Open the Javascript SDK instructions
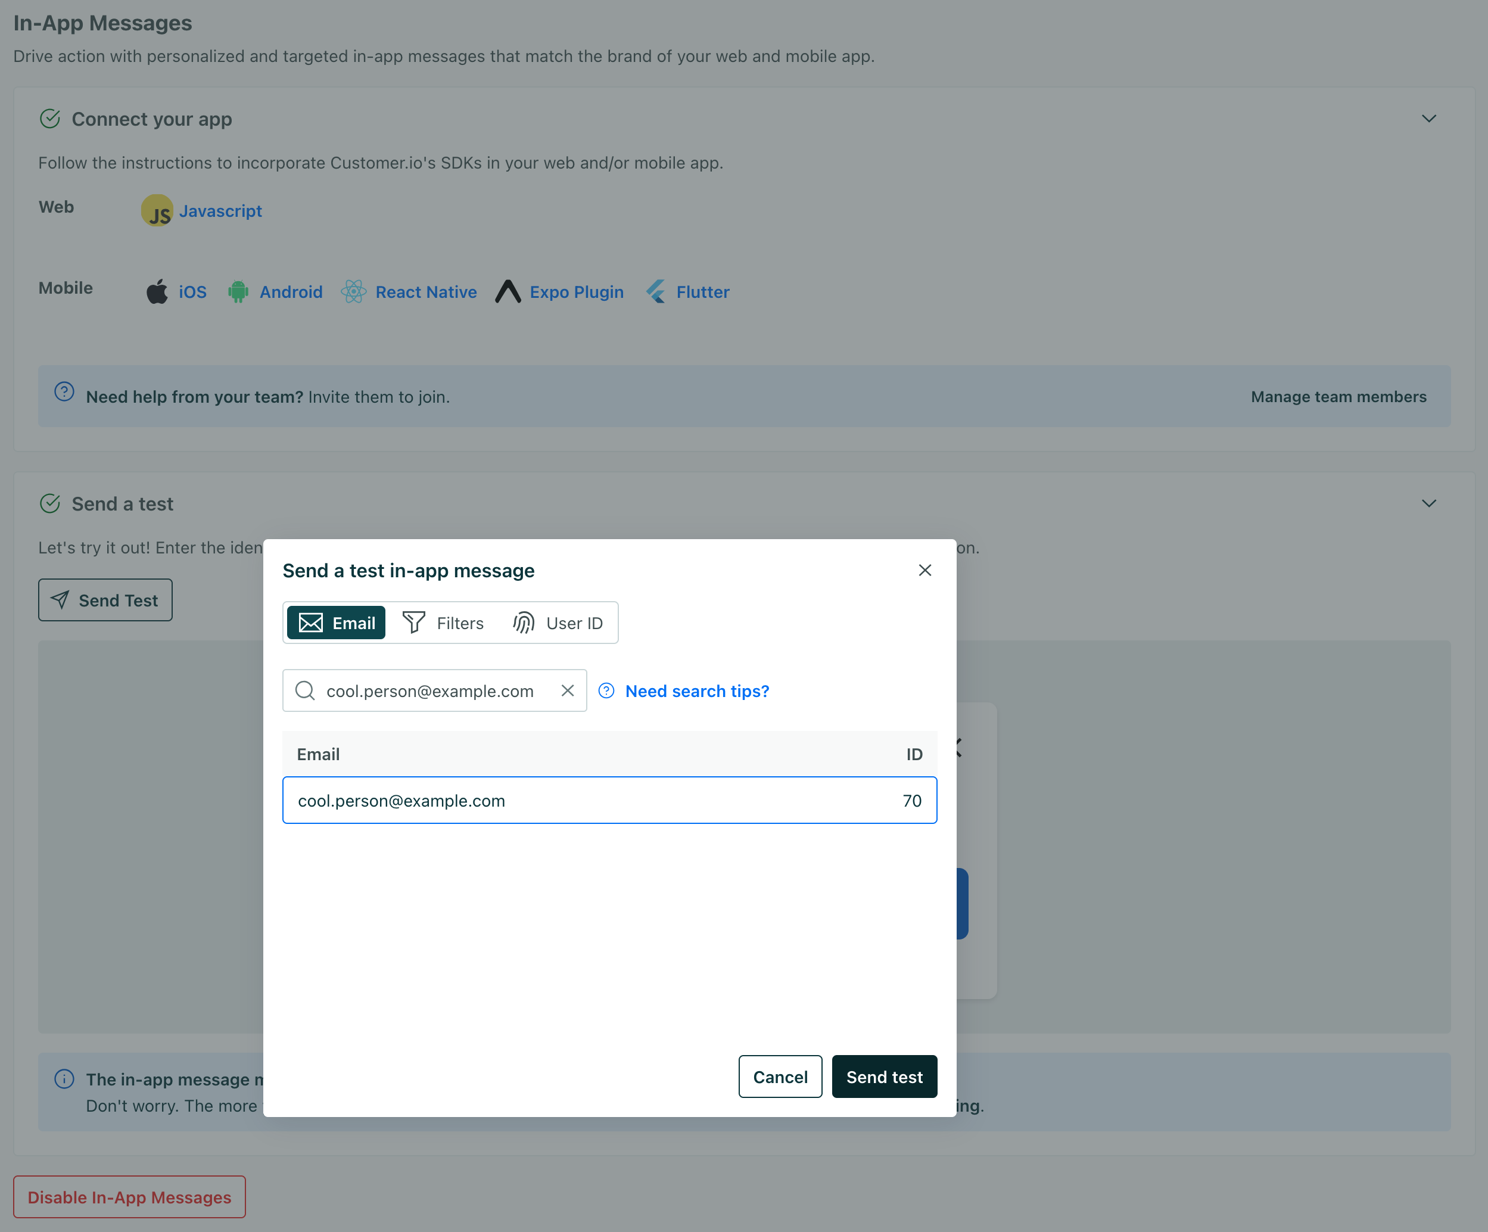Image resolution: width=1488 pixels, height=1232 pixels. 220,210
